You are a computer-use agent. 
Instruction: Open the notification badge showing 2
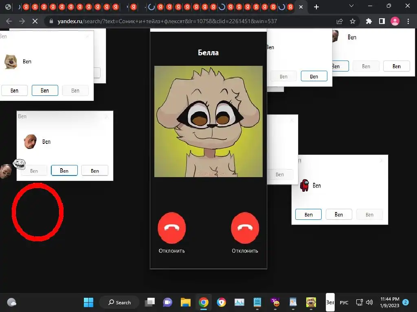406,302
